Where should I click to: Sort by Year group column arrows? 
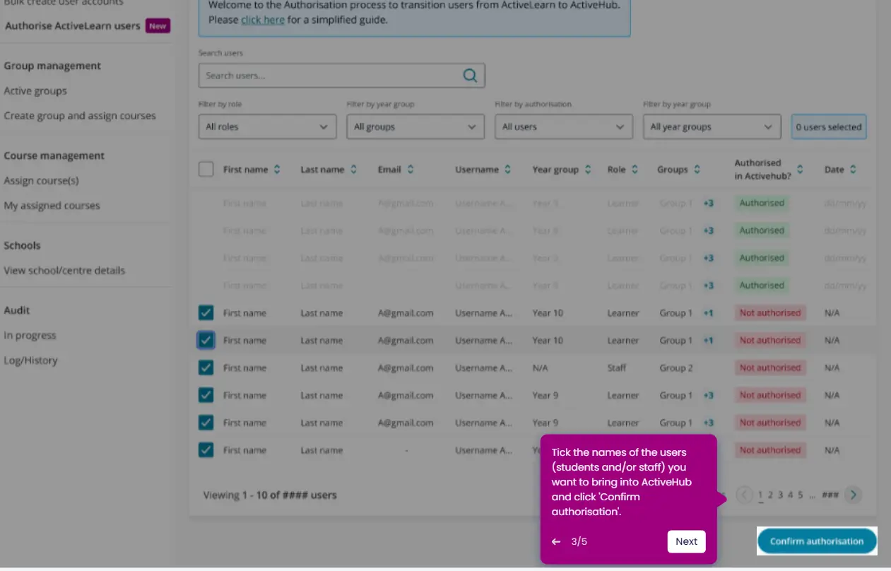tap(588, 170)
